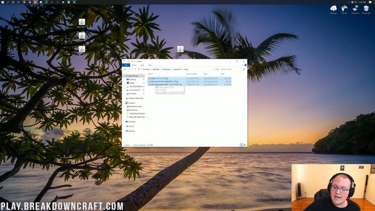
Task: Open the taskbar search icon
Action: point(8,2)
